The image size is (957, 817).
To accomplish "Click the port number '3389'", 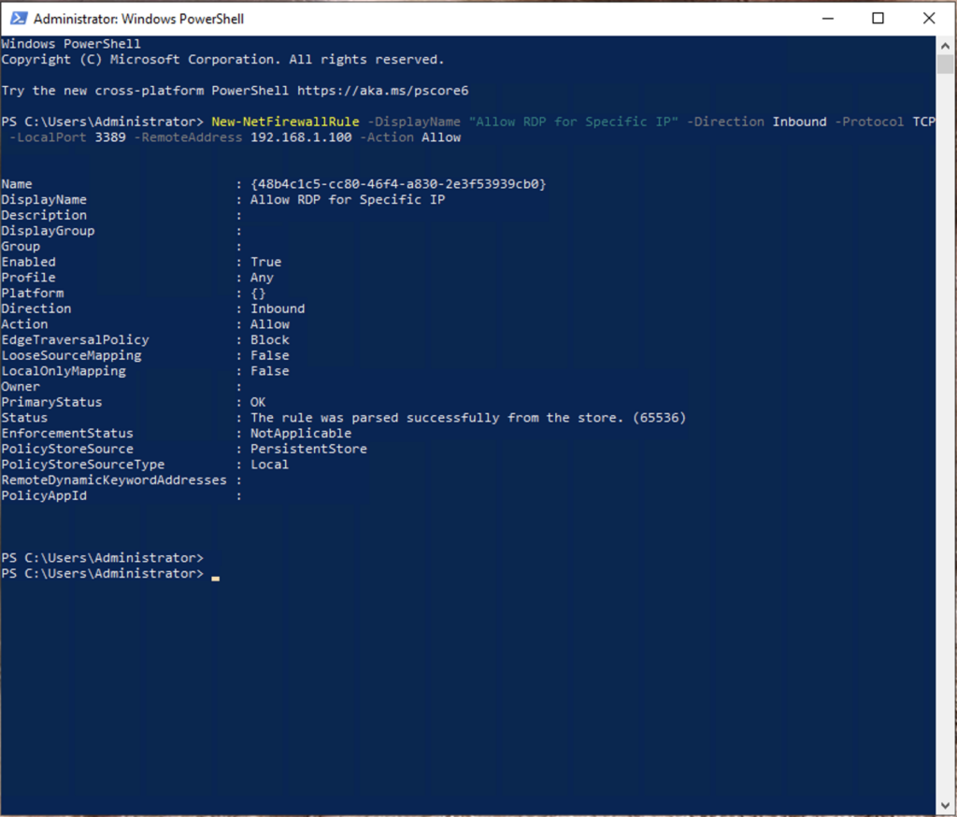I will 110,137.
